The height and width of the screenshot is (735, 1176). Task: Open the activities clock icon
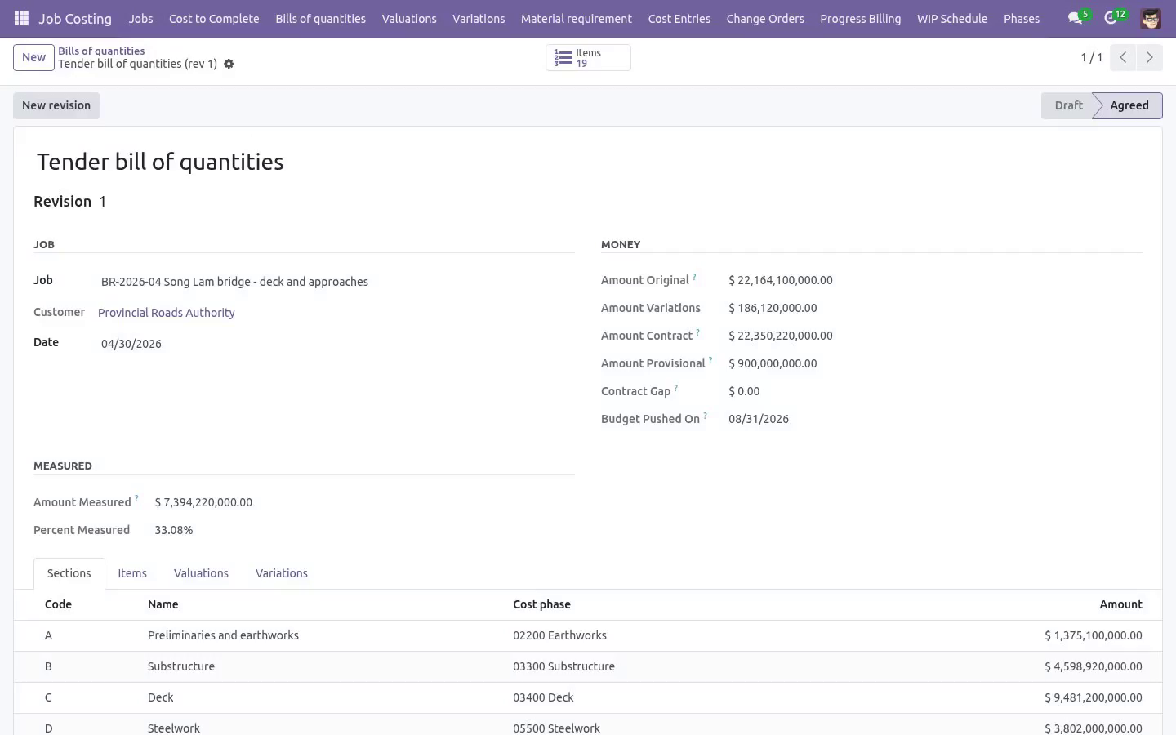tap(1111, 18)
